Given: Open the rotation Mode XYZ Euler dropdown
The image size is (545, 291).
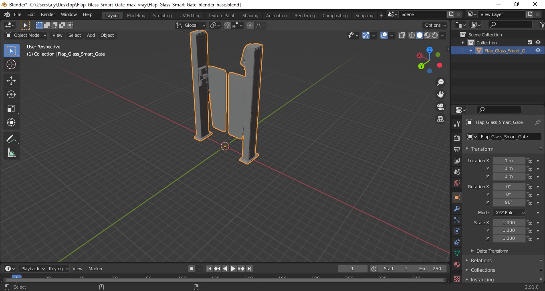Looking at the screenshot, I should click(x=509, y=213).
